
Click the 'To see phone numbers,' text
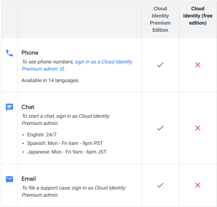(48, 62)
